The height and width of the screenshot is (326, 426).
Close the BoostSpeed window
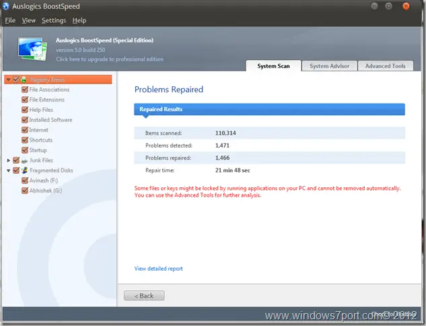[x=406, y=5]
